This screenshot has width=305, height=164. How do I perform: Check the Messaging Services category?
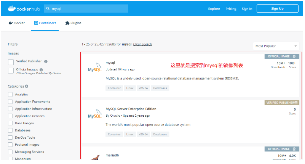10,152
